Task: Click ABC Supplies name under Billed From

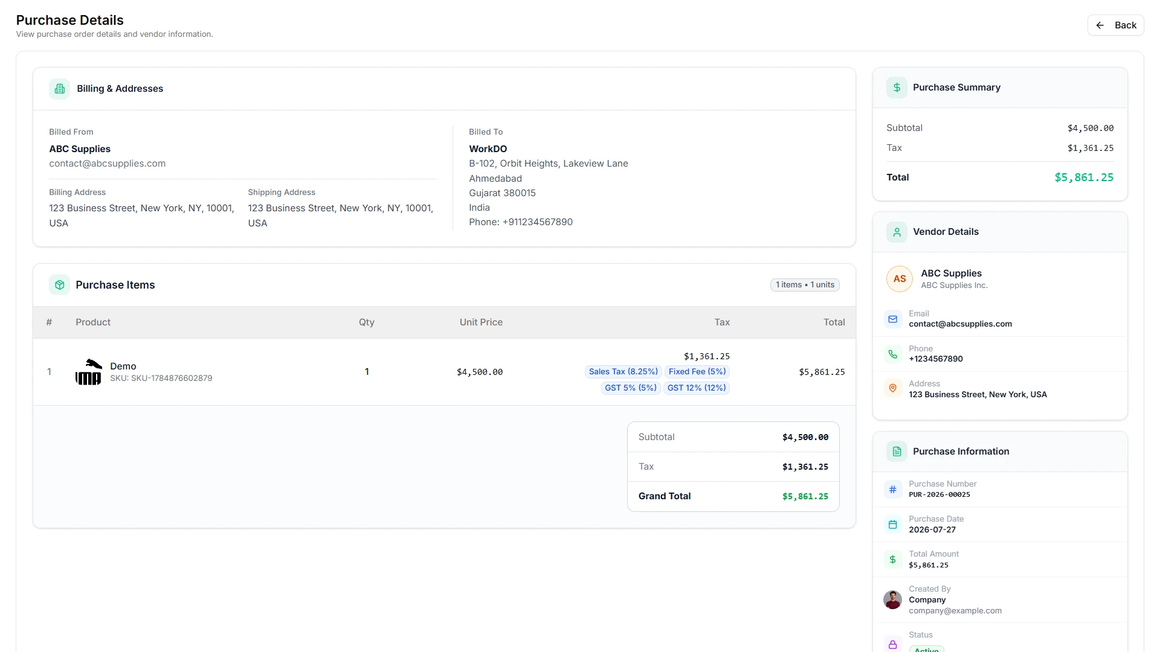Action: 80,149
